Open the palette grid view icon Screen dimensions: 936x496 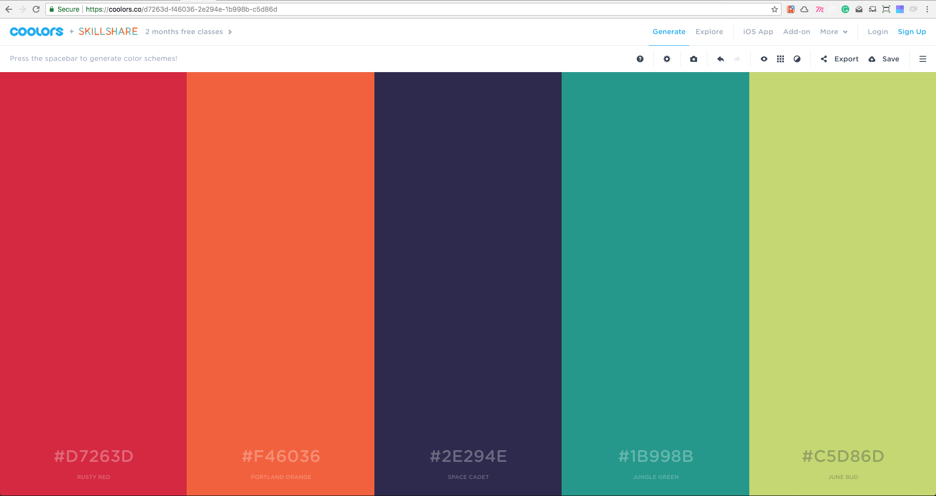pyautogui.click(x=780, y=58)
